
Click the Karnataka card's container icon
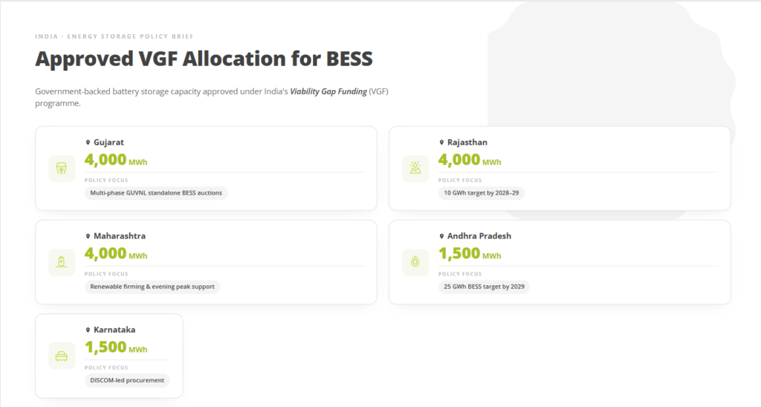62,356
